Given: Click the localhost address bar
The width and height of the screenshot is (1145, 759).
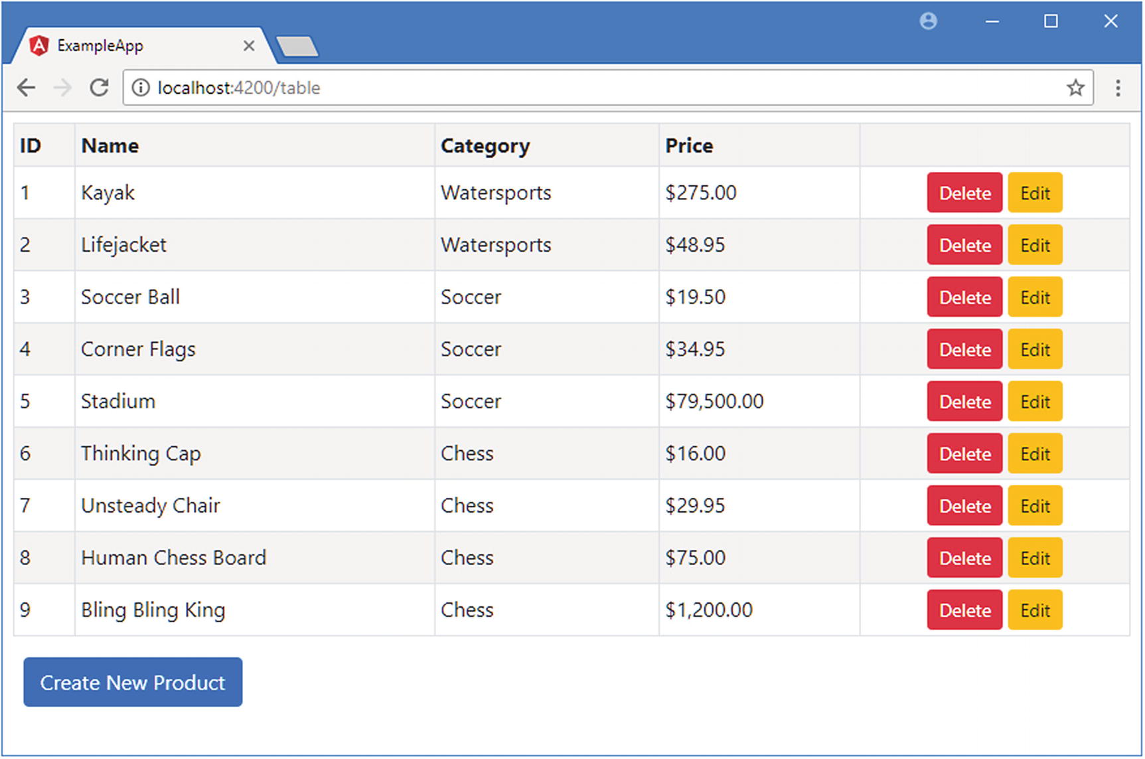Looking at the screenshot, I should tap(597, 88).
